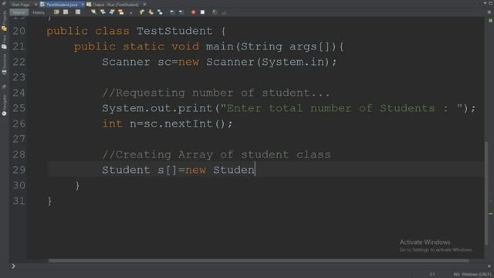Click the navigate Forward icon

(78, 12)
